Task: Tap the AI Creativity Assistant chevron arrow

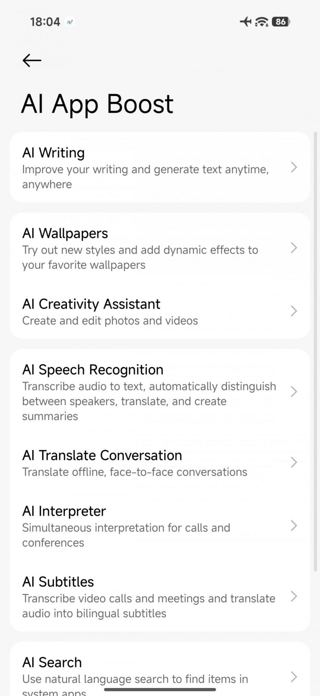Action: (x=294, y=311)
